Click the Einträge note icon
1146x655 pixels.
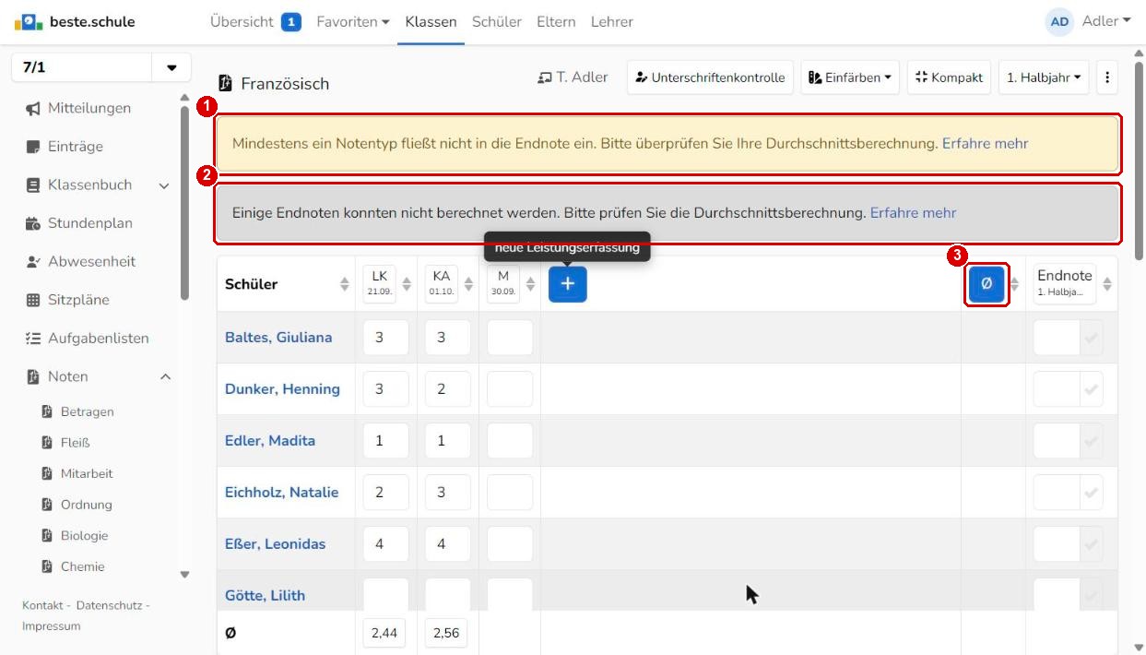coord(33,147)
